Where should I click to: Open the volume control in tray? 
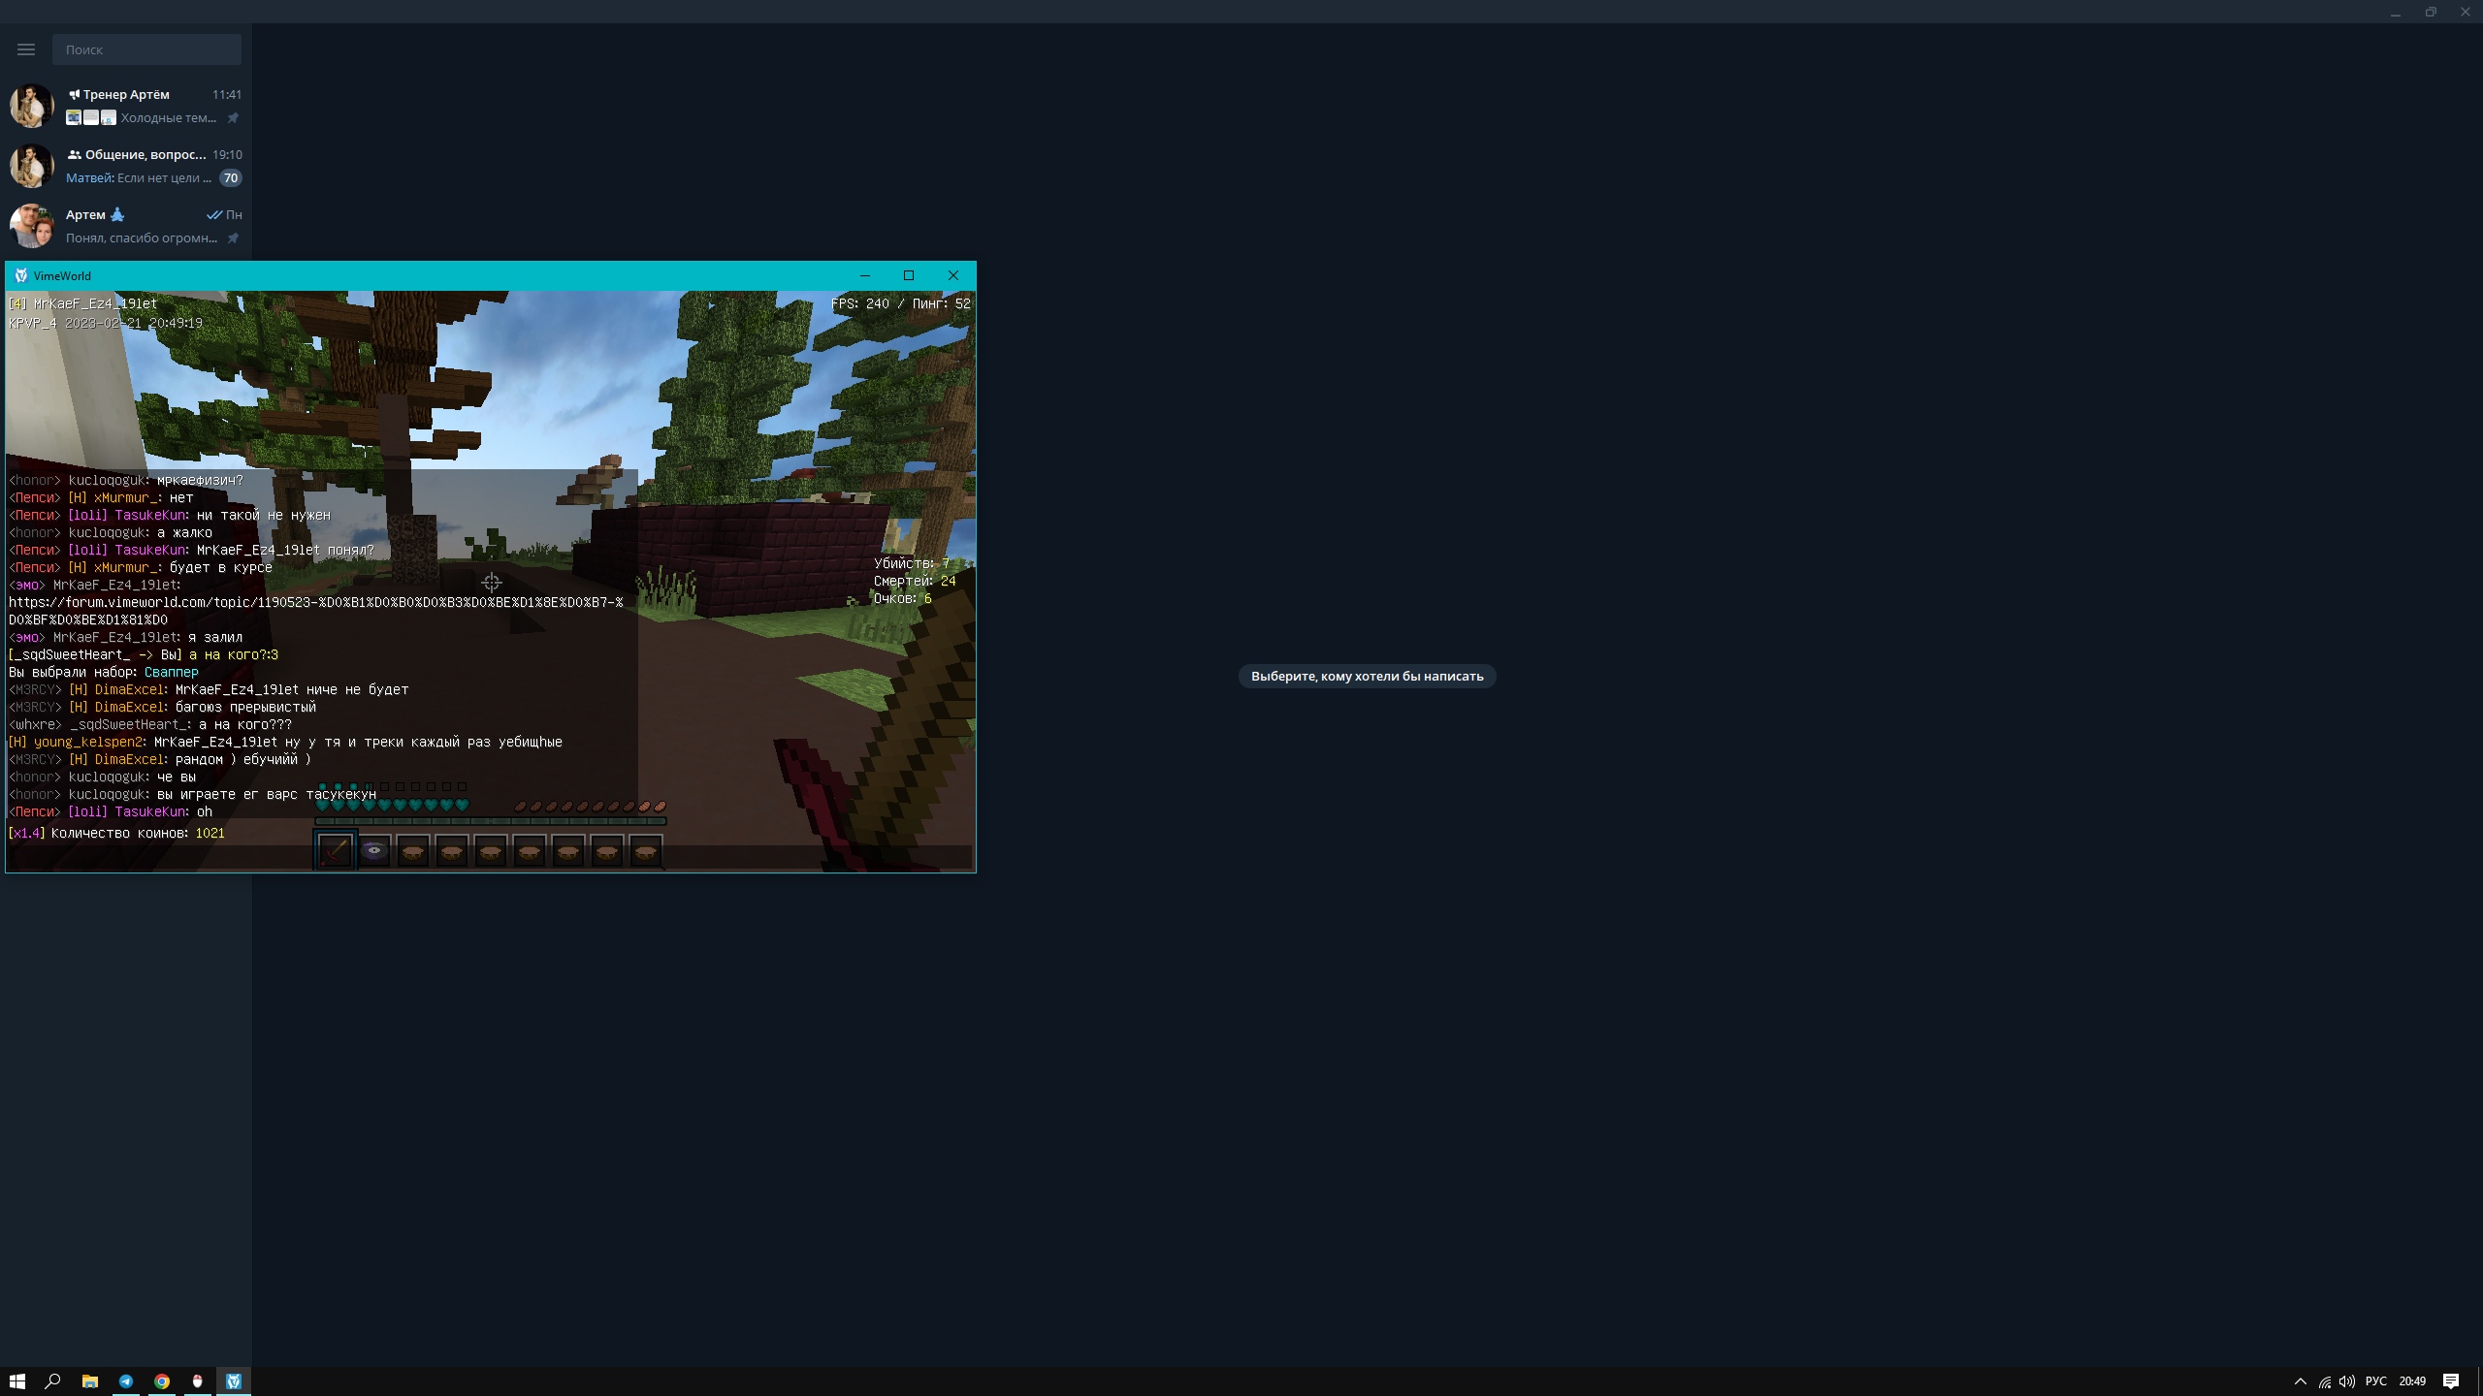pos(2346,1381)
